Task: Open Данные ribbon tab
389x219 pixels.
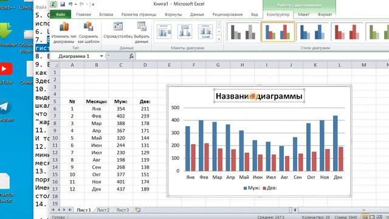Action: click(x=197, y=15)
